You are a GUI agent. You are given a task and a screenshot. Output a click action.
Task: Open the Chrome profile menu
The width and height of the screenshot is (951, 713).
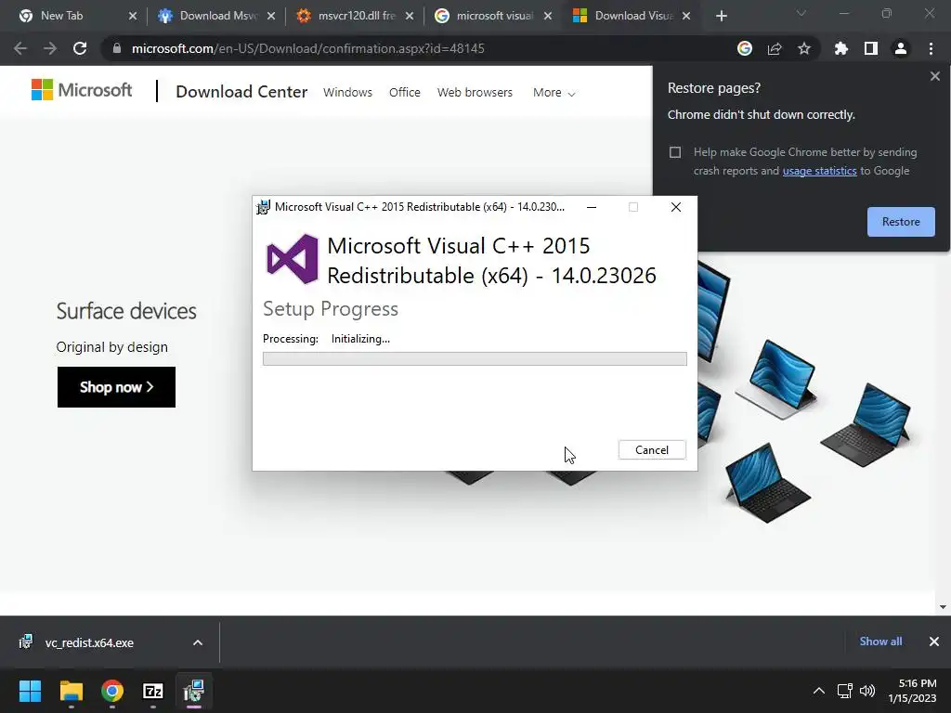point(901,48)
